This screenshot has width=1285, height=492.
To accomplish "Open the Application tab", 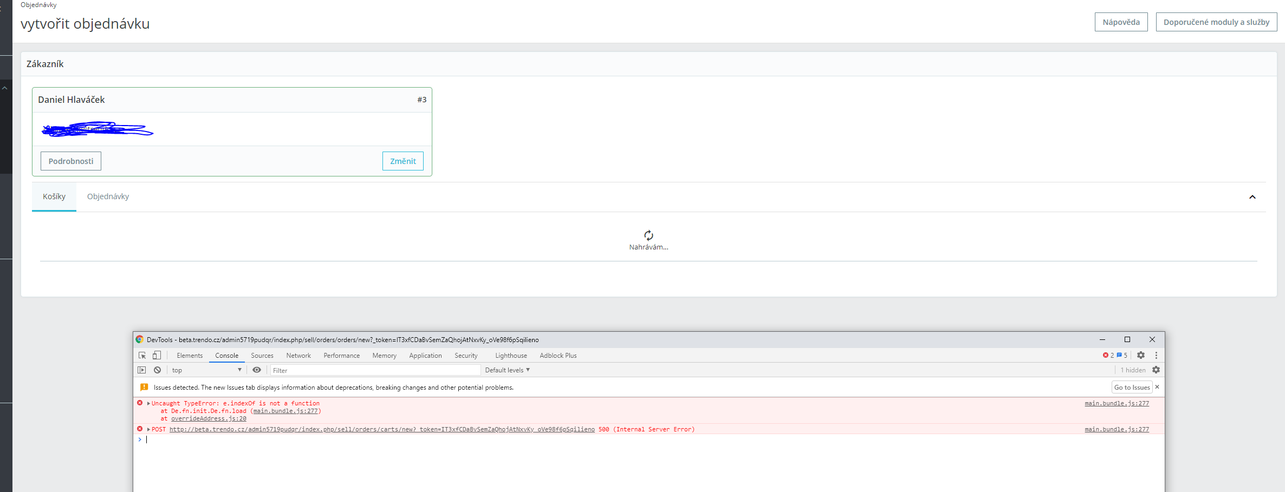I will click(426, 356).
